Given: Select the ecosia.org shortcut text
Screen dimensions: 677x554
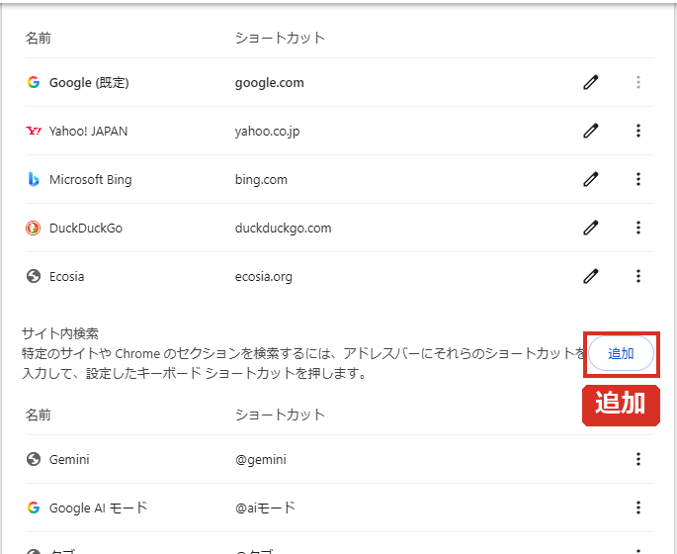Looking at the screenshot, I should [263, 277].
